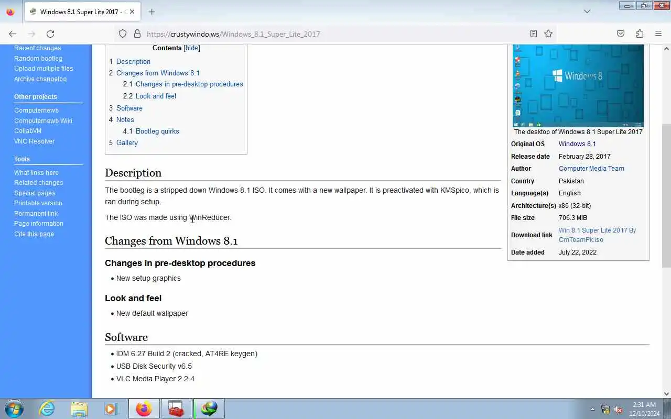The height and width of the screenshot is (419, 671).
Task: Open Printable version link
Action: (x=38, y=203)
